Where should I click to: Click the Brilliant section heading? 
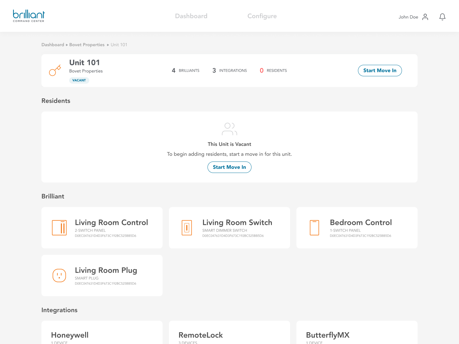[53, 196]
